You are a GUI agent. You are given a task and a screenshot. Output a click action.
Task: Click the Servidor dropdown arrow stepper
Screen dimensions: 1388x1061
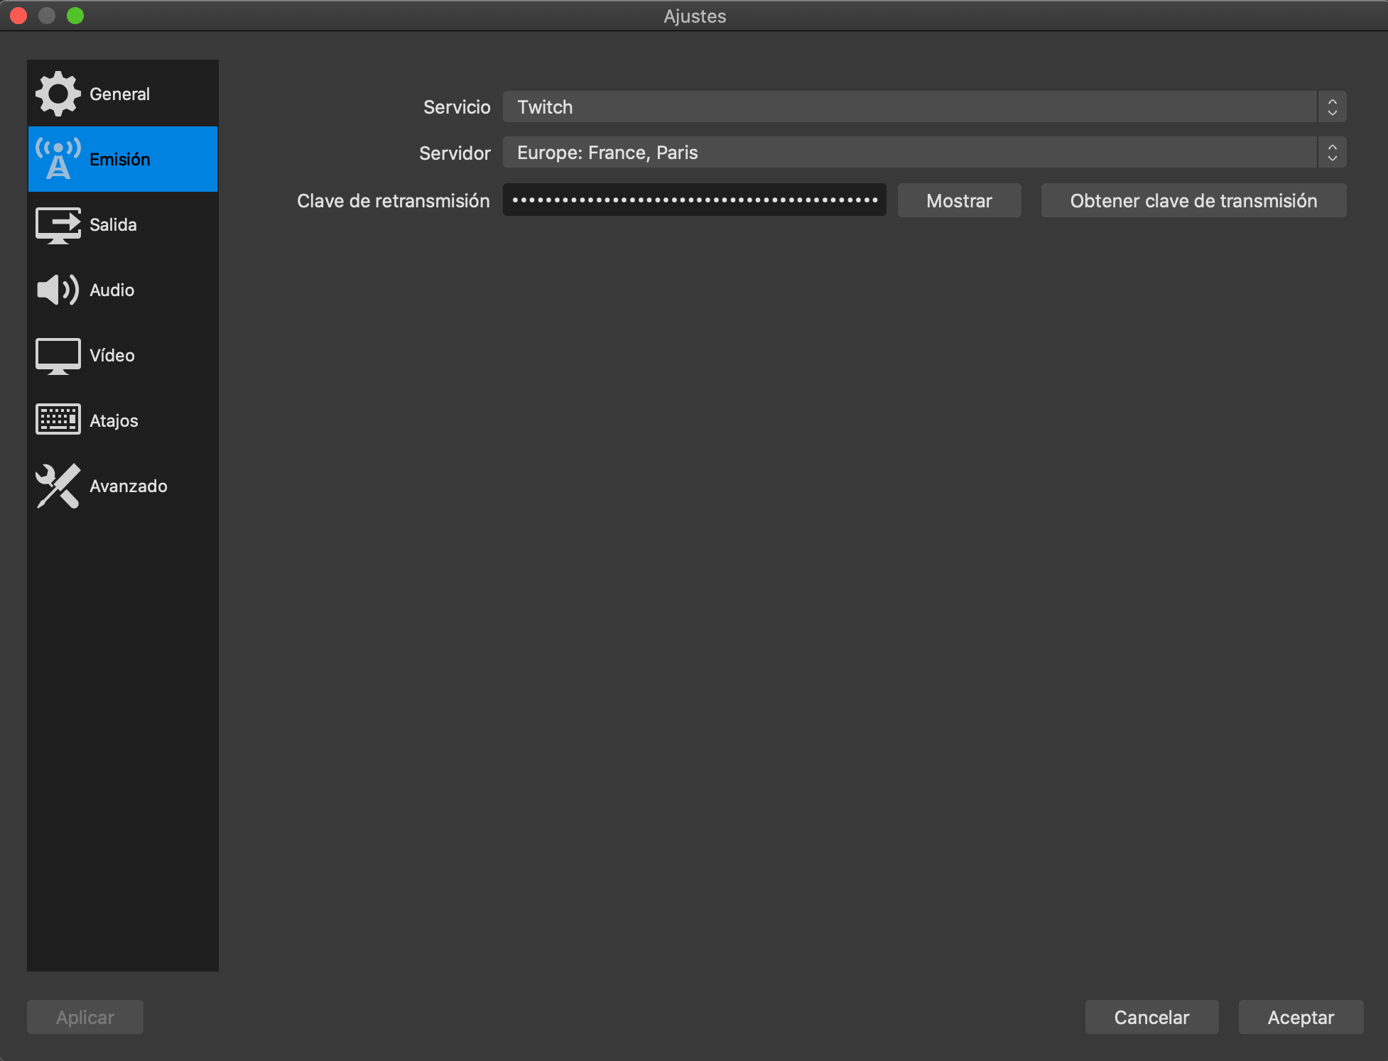[1332, 153]
